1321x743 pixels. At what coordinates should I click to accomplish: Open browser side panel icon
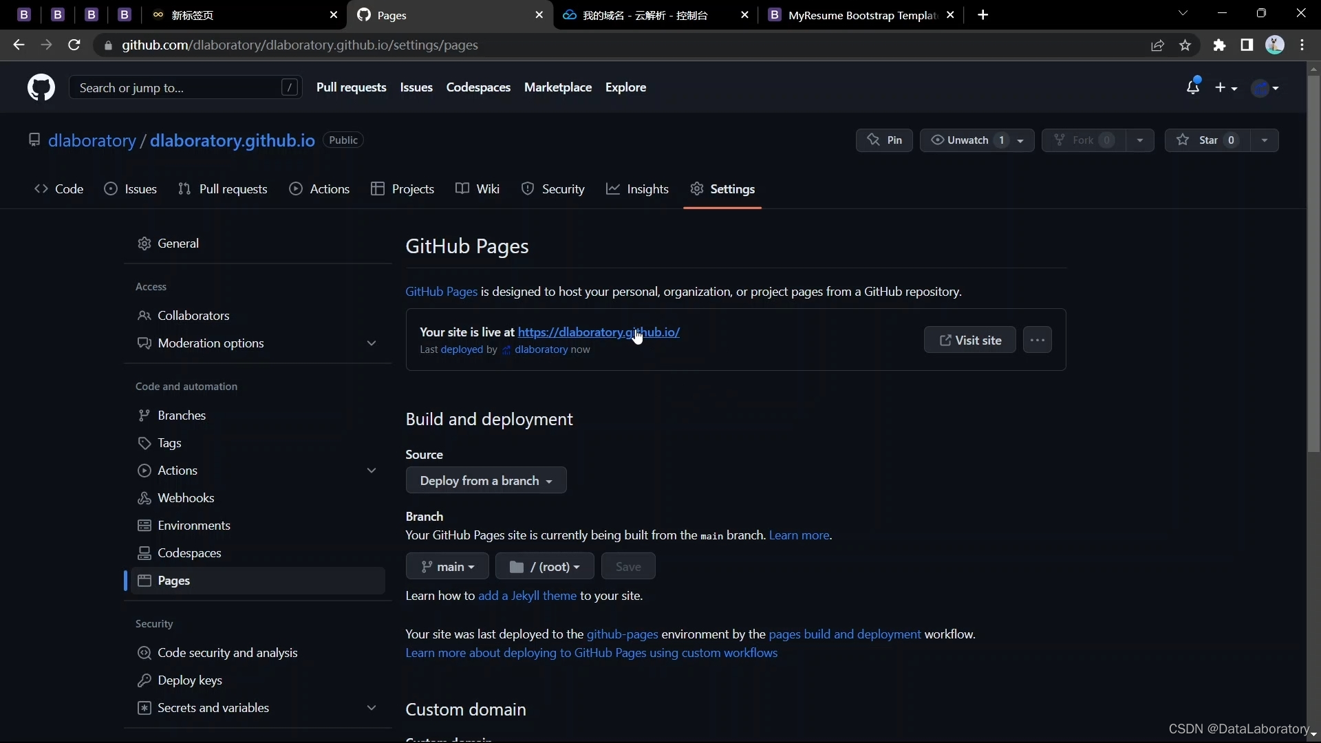pos(1247,45)
